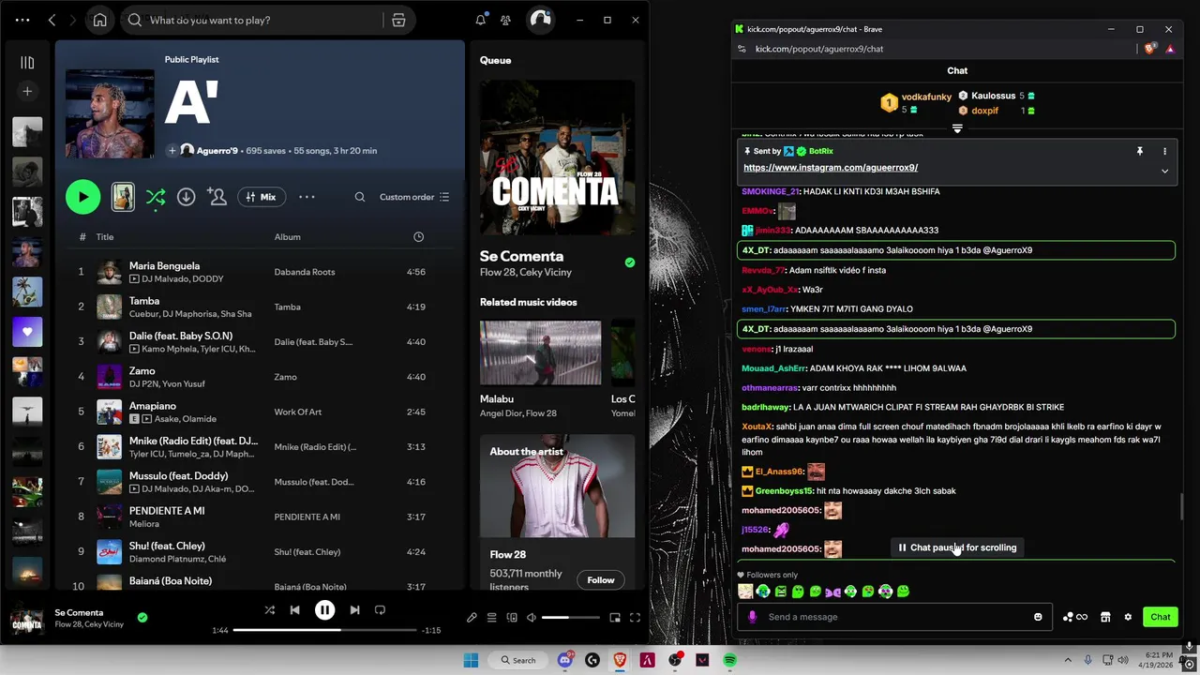The width and height of the screenshot is (1200, 675).
Task: Toggle playlist shuffle next to download
Action: 156,197
